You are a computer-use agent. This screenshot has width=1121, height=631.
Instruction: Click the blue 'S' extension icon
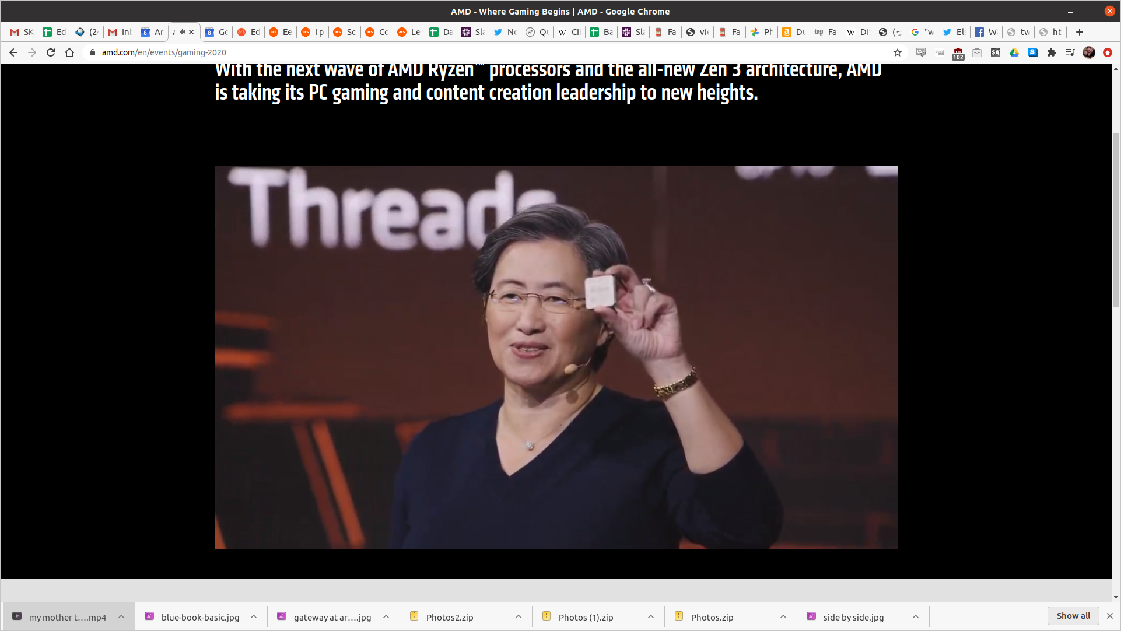pos(1032,52)
